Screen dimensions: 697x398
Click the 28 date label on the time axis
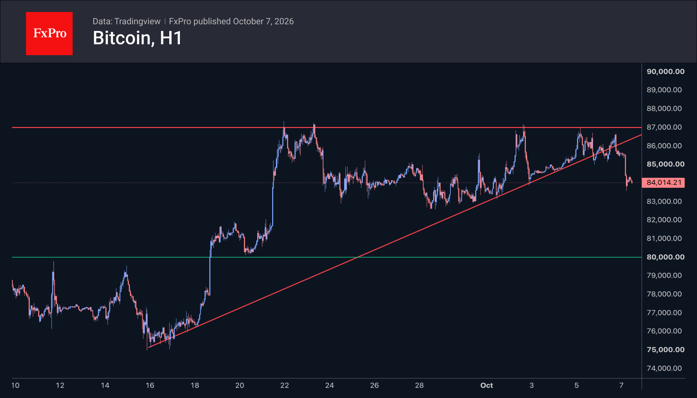419,385
